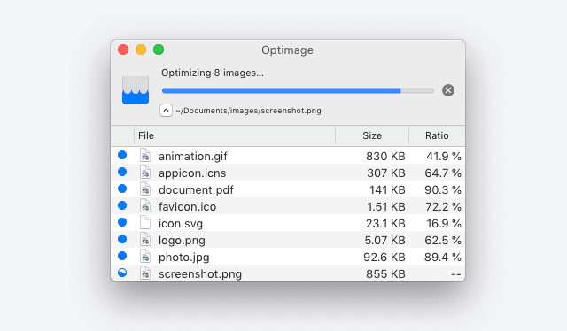Click the status dot for document.pdf
Image resolution: width=567 pixels, height=331 pixels.
[122, 189]
